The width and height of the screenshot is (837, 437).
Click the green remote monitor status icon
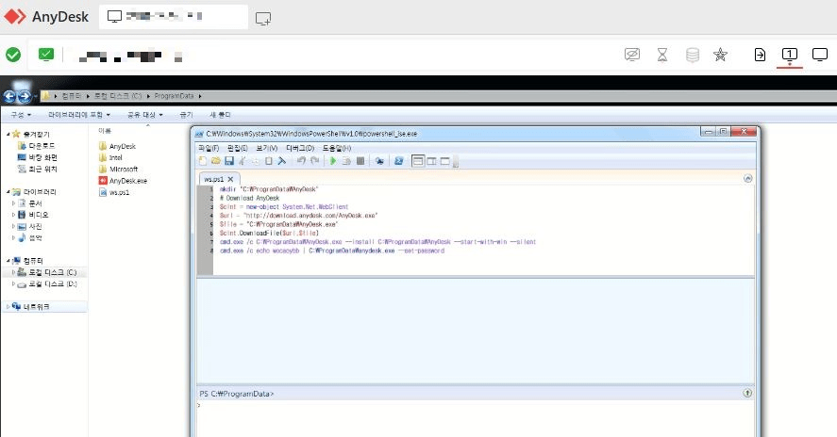[46, 55]
